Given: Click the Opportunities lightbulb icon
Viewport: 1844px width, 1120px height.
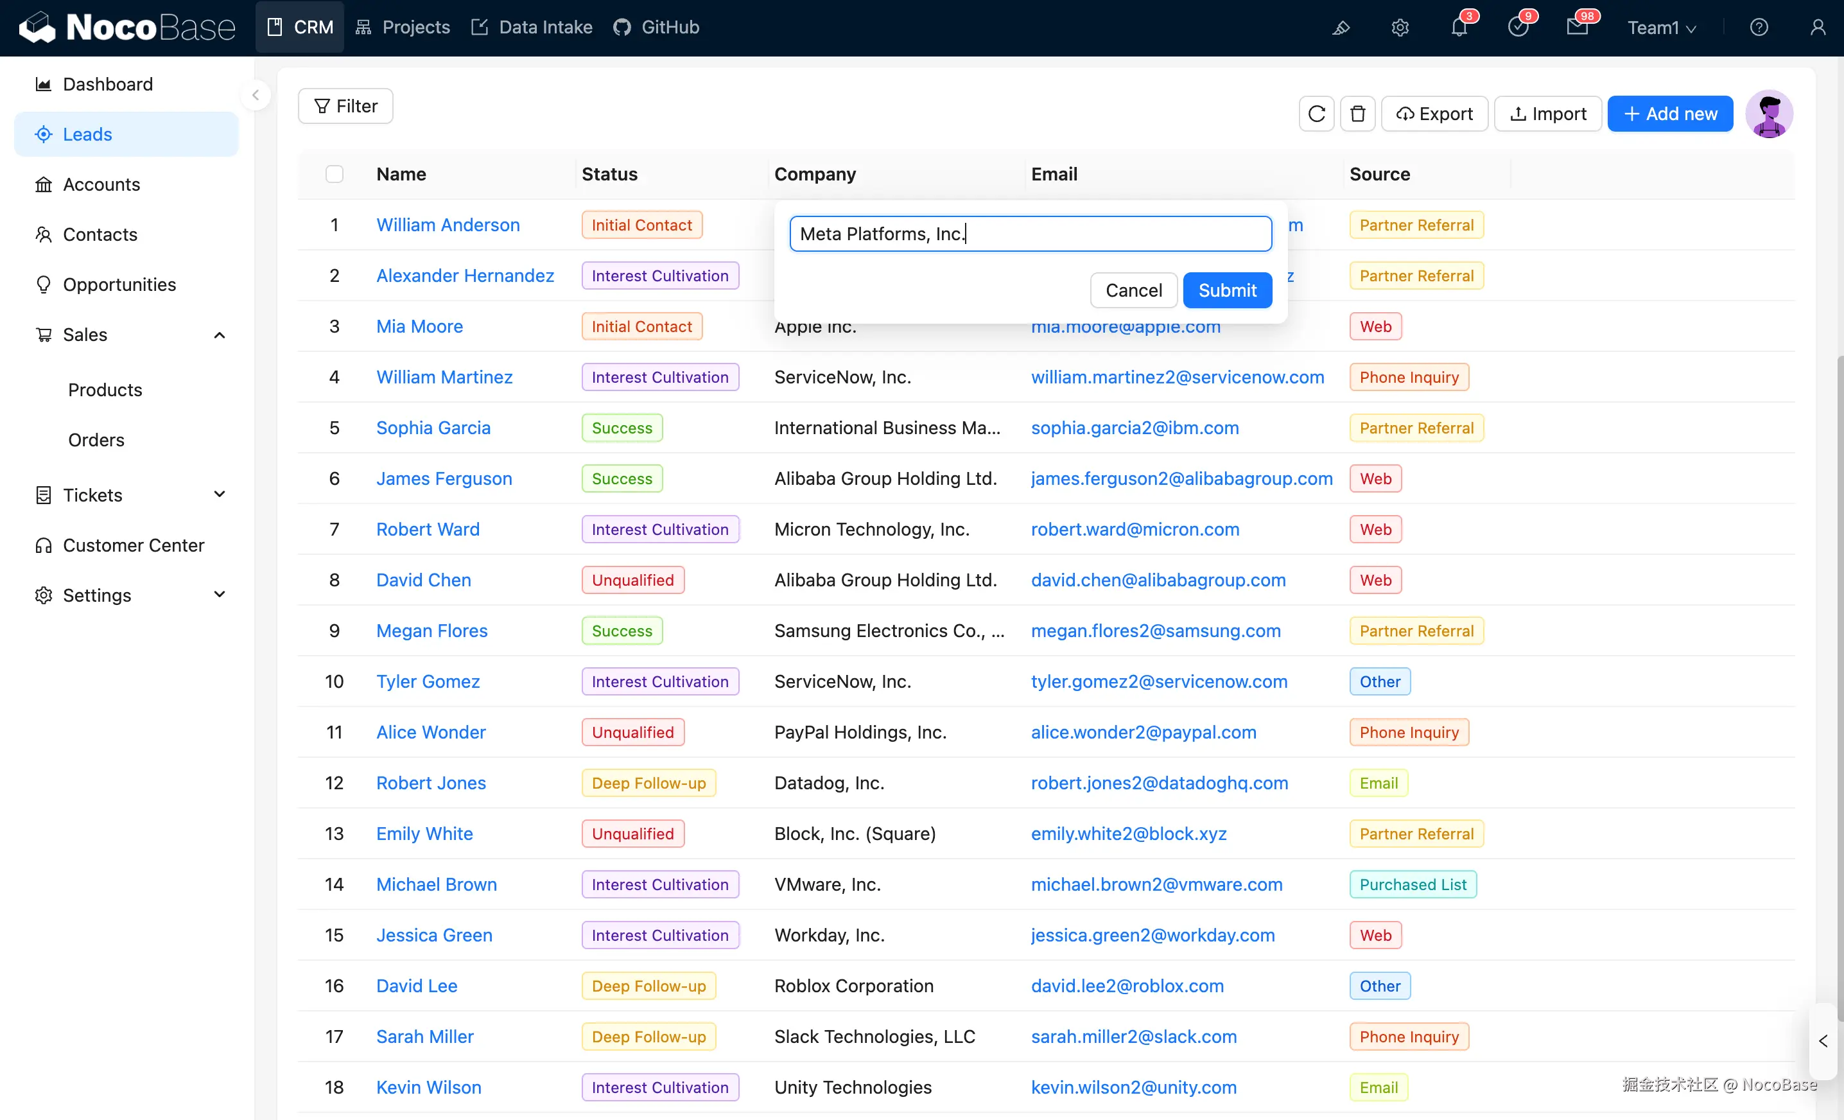Looking at the screenshot, I should (44, 284).
